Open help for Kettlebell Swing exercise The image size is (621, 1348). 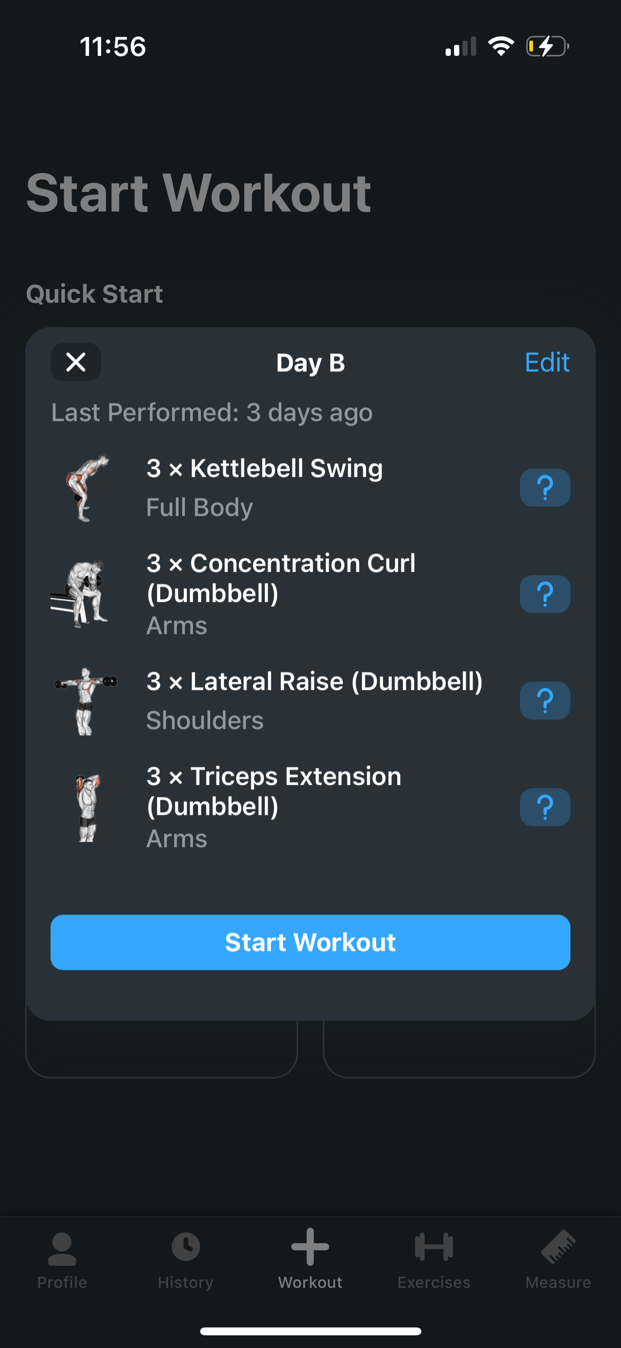click(x=545, y=488)
